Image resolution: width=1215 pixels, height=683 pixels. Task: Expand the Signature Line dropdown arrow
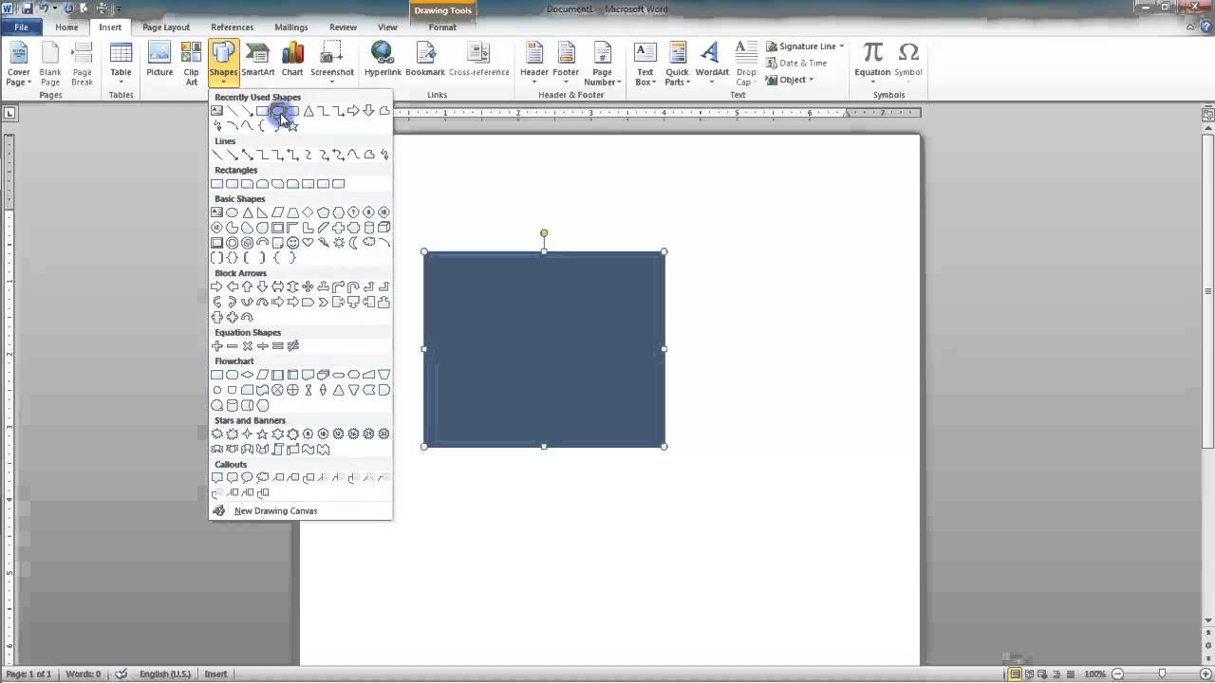coord(841,46)
